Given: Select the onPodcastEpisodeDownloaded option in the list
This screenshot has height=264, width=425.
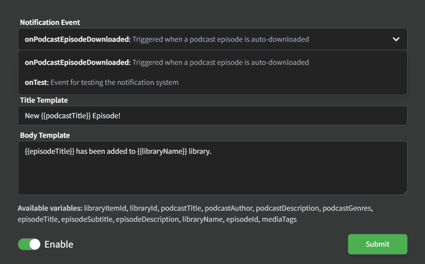Looking at the screenshot, I should pyautogui.click(x=167, y=63).
